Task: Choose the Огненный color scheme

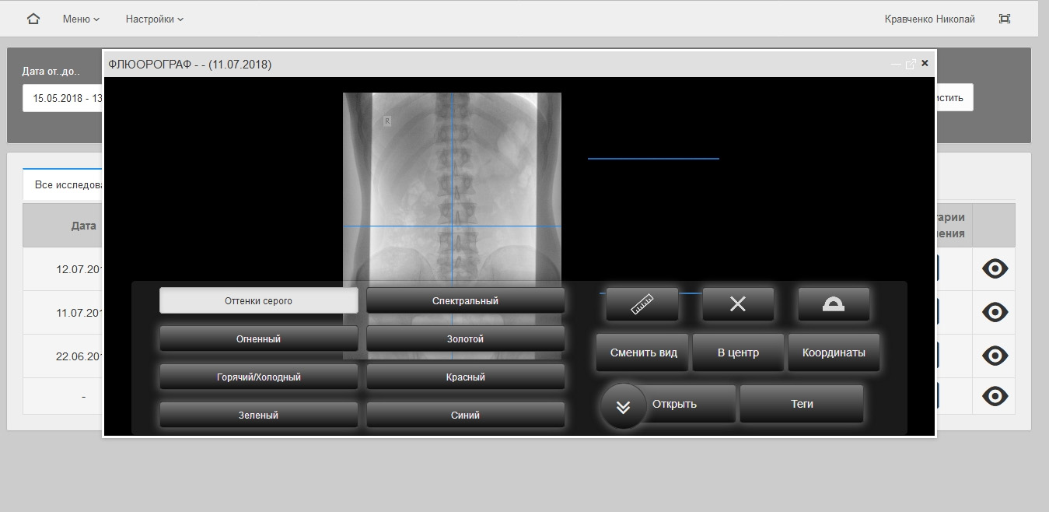Action: (258, 339)
